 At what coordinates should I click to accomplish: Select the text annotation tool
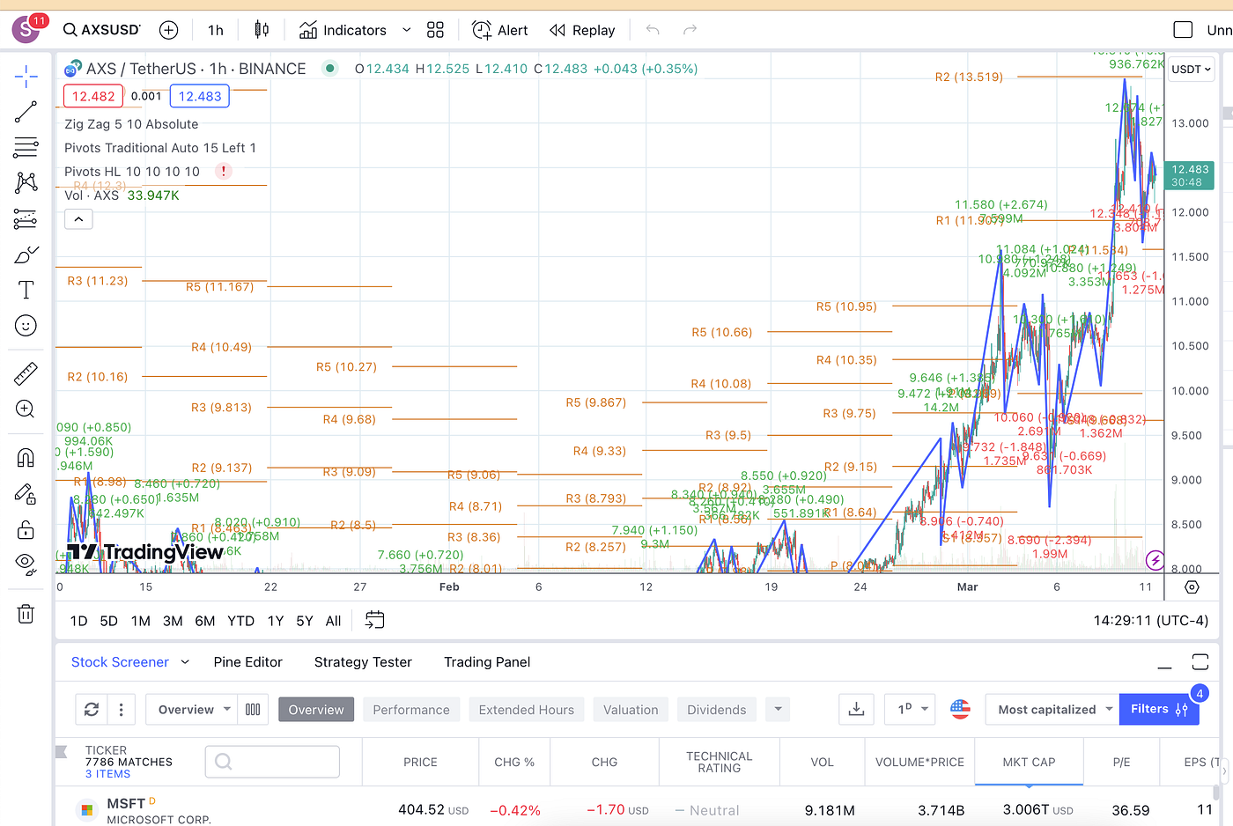[26, 290]
